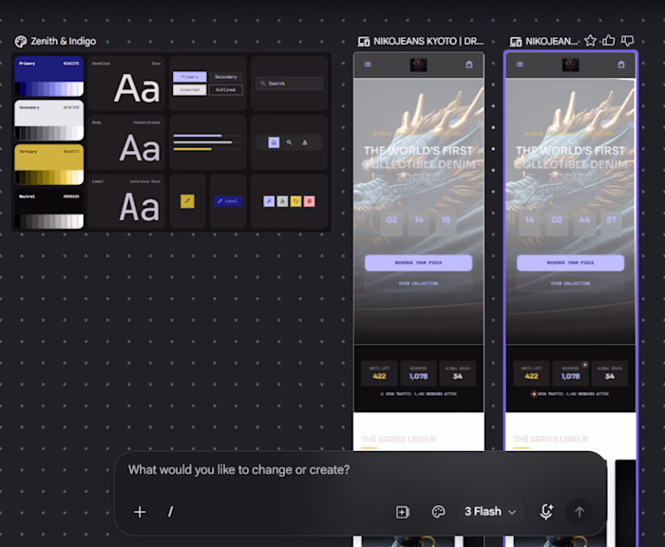Viewport: 665px width, 547px height.
Task: Click the prompt field 'What would you like to change or create?'
Action: 238,470
